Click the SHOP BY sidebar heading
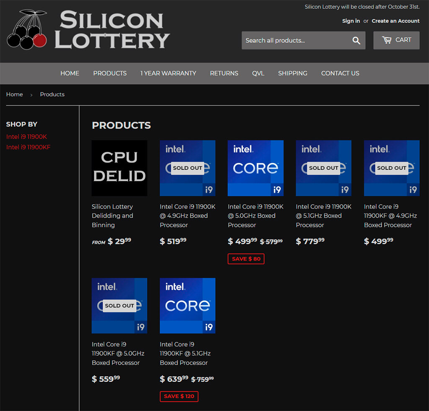This screenshot has height=411, width=429. (22, 124)
